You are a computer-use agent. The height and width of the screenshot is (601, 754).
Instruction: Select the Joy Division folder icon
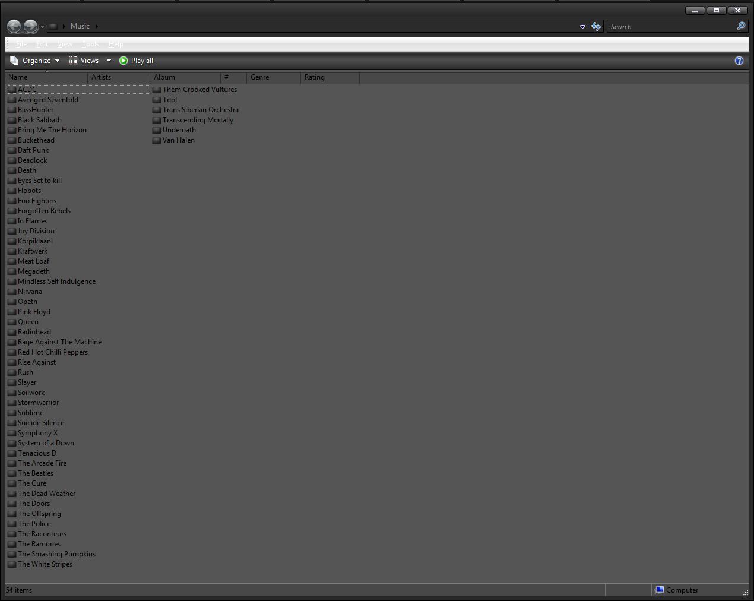pos(12,231)
